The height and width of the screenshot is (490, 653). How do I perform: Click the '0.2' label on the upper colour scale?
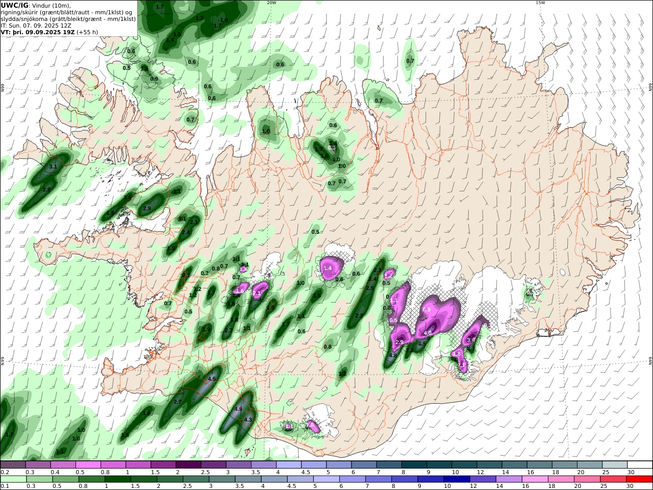point(5,472)
